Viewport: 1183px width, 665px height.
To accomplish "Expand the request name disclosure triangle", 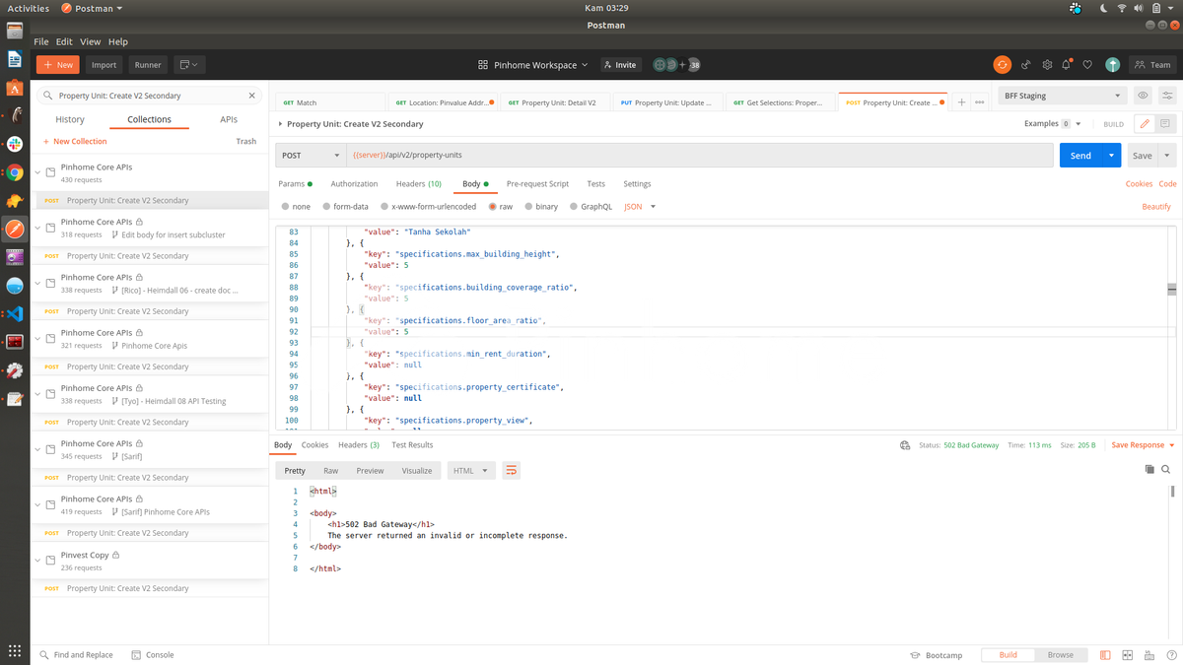I will pos(281,124).
